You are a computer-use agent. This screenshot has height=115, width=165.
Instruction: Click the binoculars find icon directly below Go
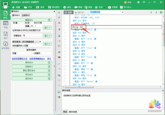click(x=59, y=80)
